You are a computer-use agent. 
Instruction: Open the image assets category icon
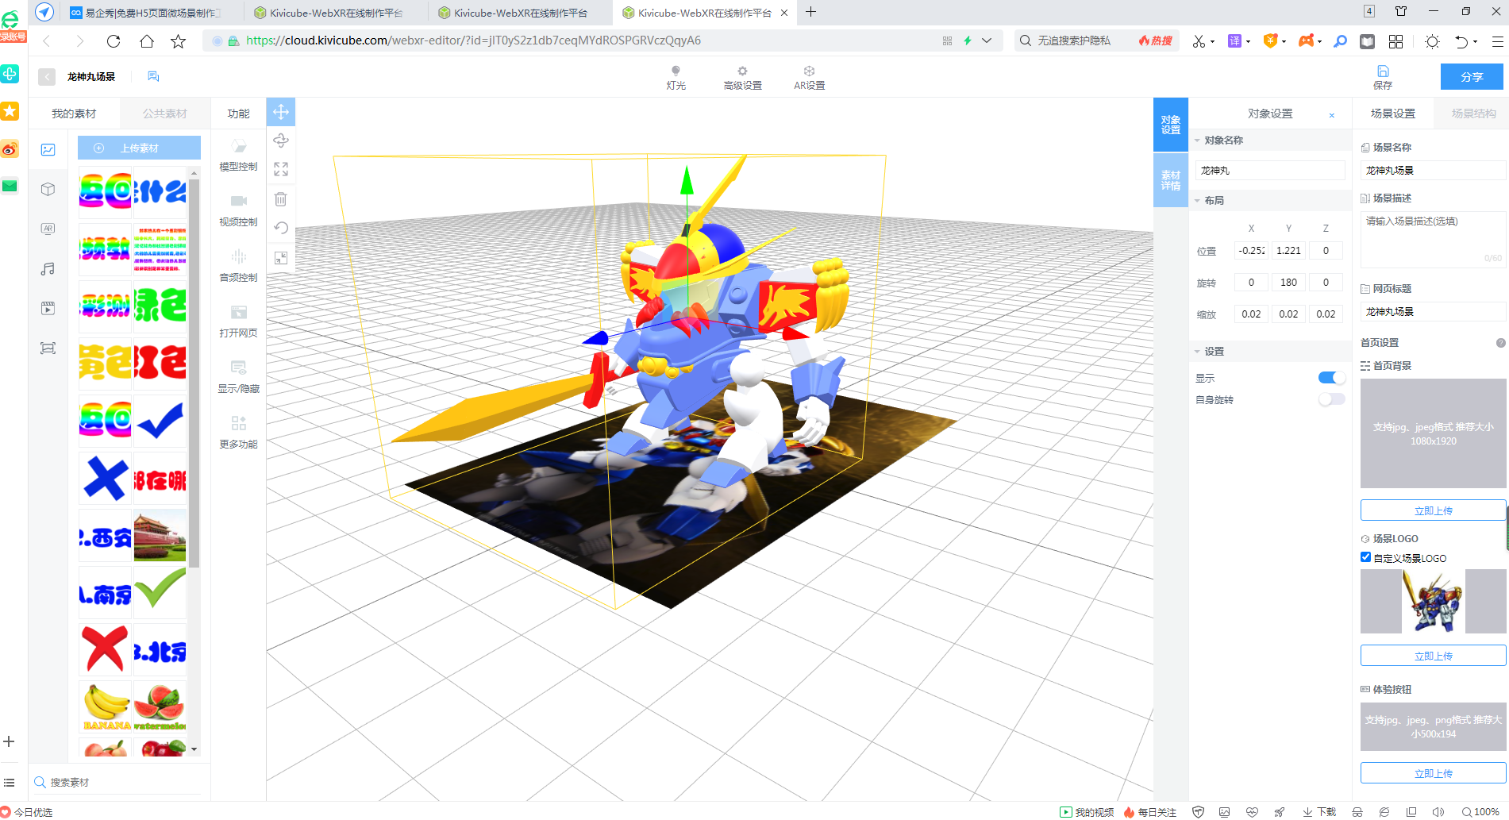(x=48, y=150)
